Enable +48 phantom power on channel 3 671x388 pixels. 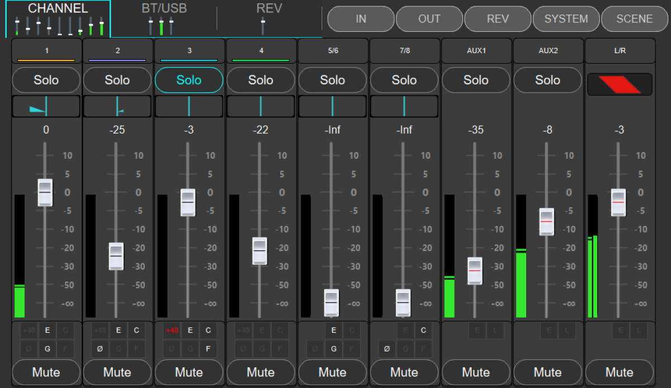coord(172,330)
